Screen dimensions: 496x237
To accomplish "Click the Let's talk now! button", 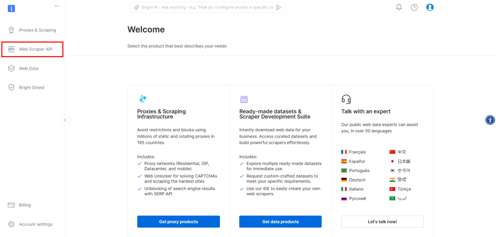I will click(x=382, y=222).
